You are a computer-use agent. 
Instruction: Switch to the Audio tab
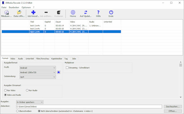[x=21, y=59]
